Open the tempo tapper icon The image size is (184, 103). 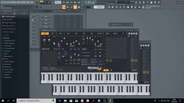click(x=135, y=7)
